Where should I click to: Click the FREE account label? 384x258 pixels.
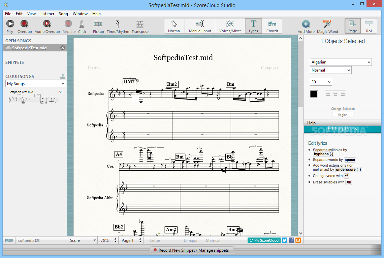[9, 241]
